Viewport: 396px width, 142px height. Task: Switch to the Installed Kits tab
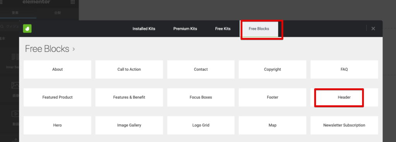[x=144, y=29]
